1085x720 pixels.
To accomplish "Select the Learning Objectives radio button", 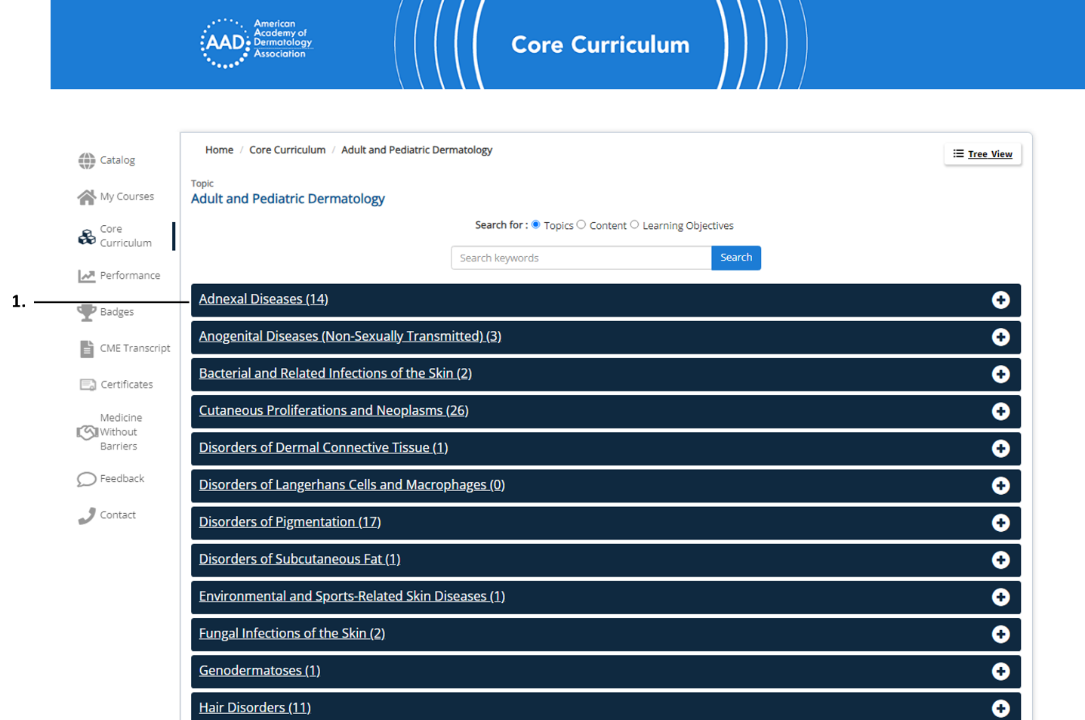I will coord(634,224).
